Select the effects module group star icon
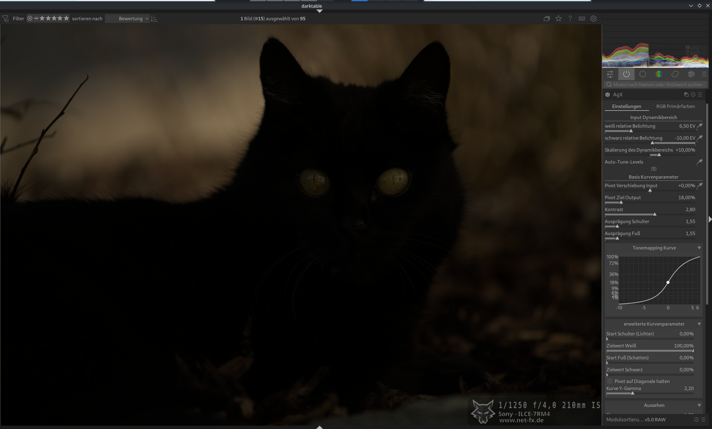Screen dimensions: 712x429 point(691,74)
